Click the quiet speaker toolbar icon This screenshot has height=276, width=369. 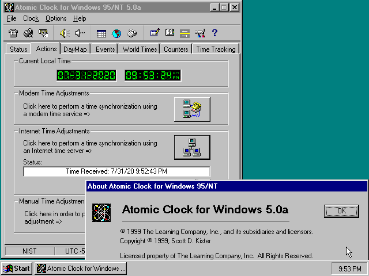[80, 33]
